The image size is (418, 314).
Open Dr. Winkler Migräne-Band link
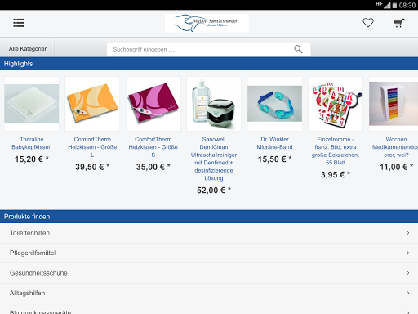click(274, 143)
